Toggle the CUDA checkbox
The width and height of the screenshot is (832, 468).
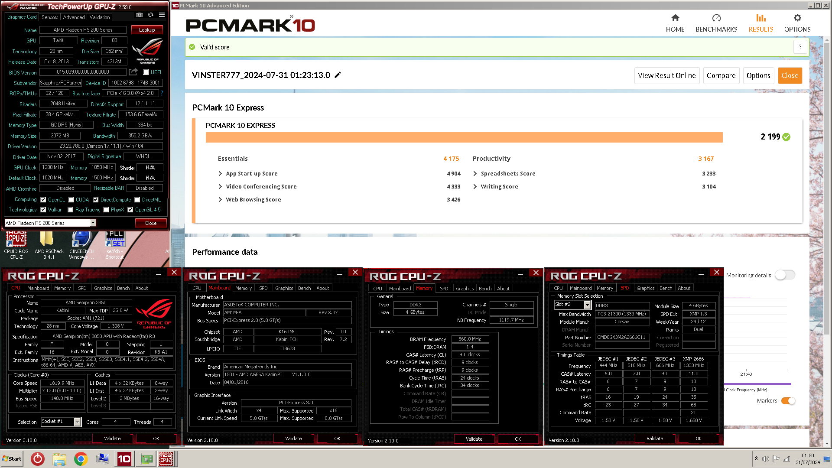(71, 200)
